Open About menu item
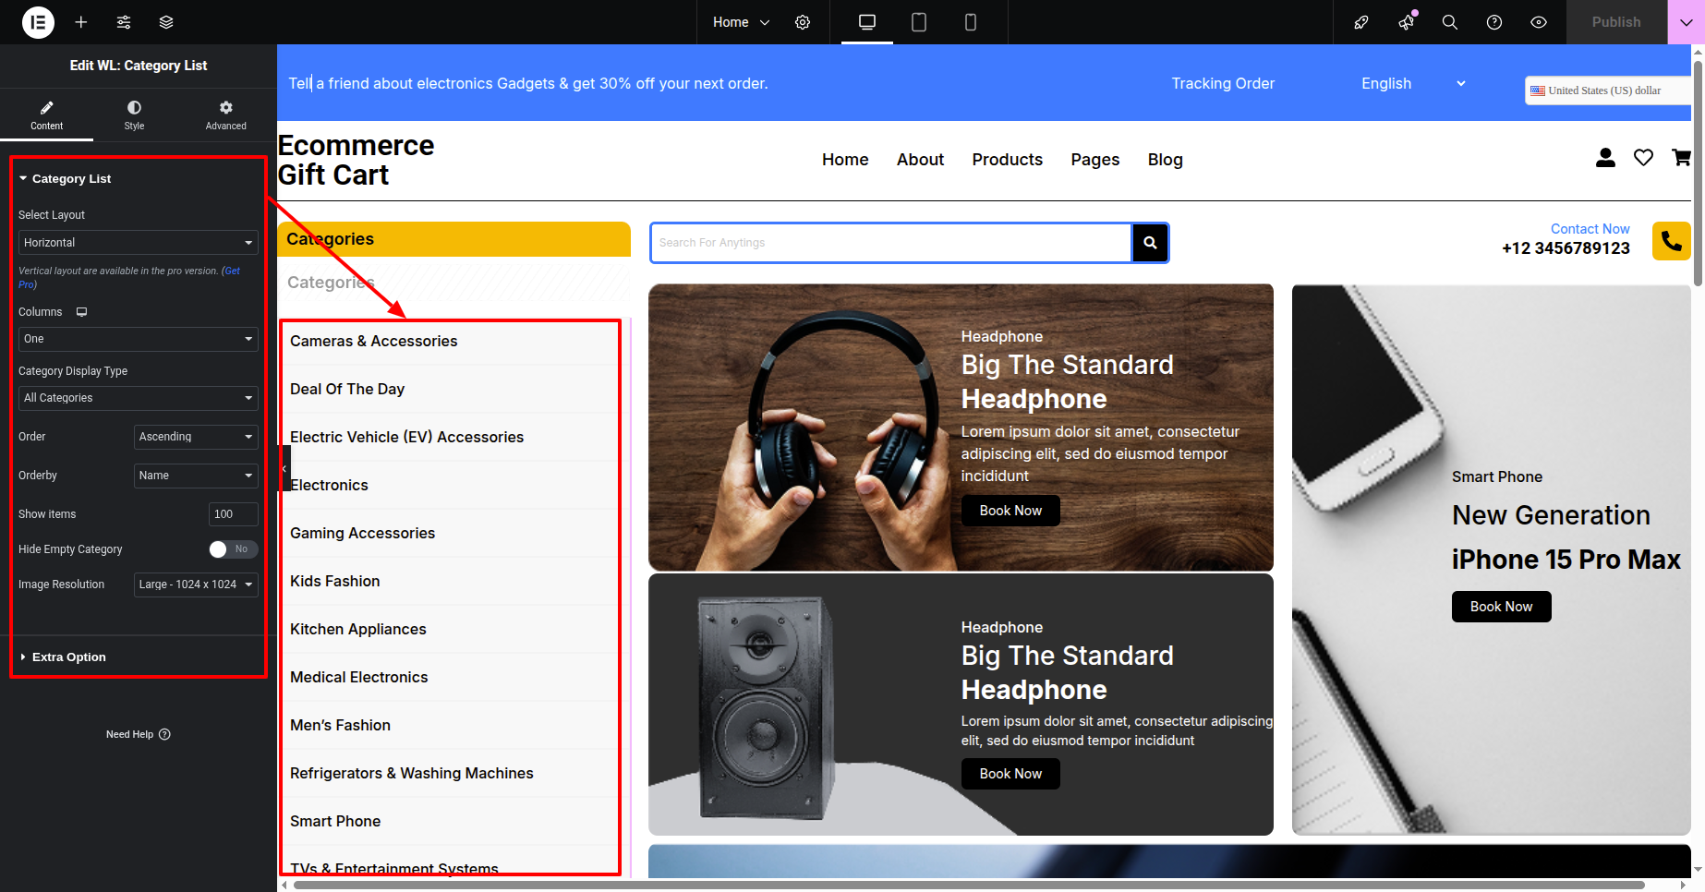1705x892 pixels. 920,160
